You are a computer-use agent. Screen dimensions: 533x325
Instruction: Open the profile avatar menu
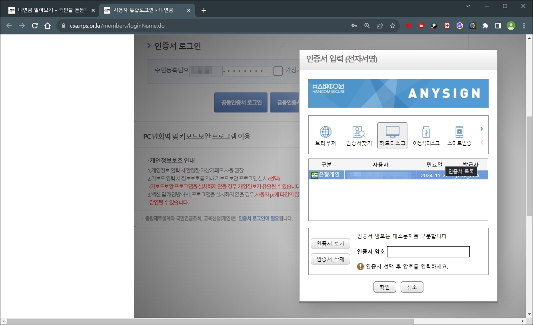[511, 26]
